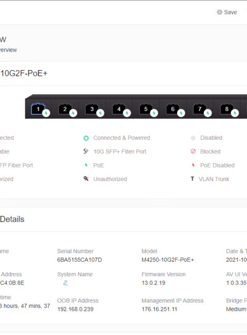Click the Save button at top right

[227, 12]
